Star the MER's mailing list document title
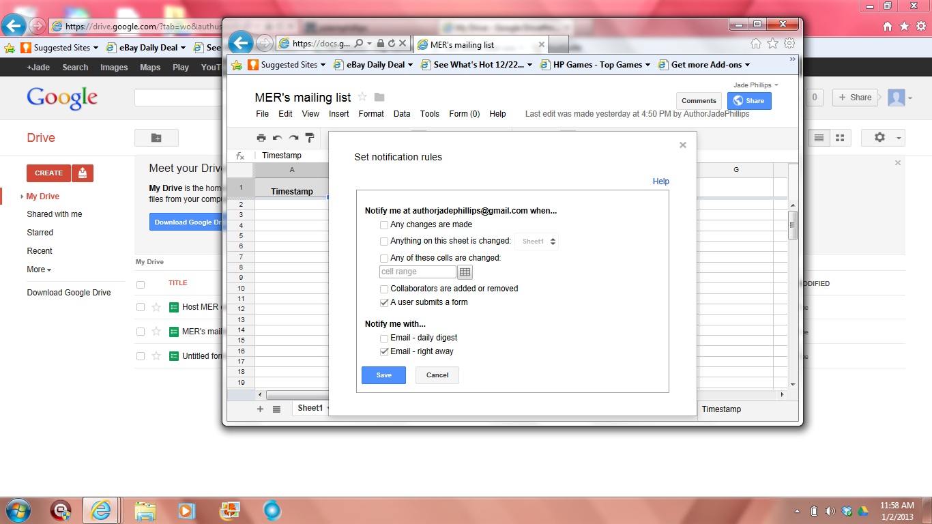The height and width of the screenshot is (524, 932). pyautogui.click(x=362, y=97)
